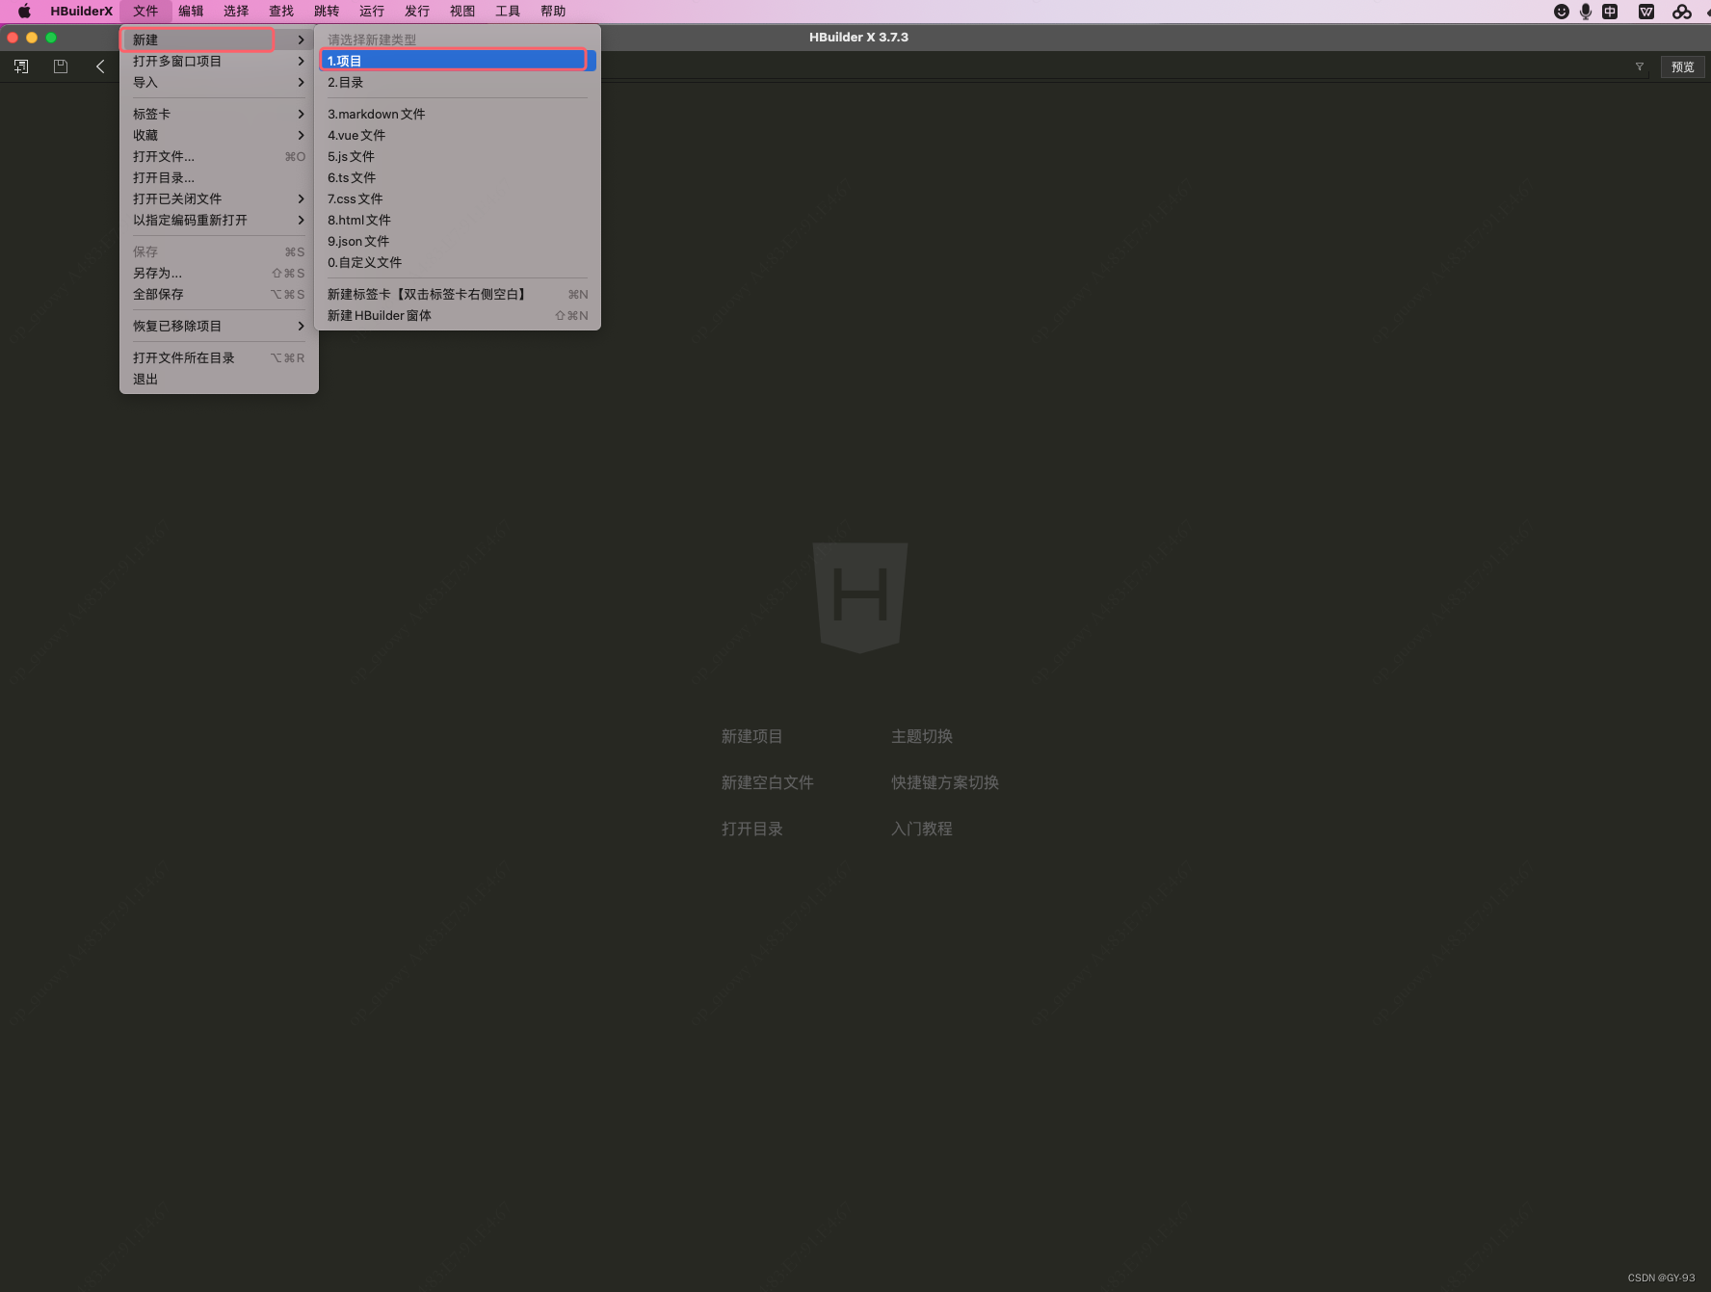Viewport: 1711px width, 1292px height.
Task: Open the 文件 menu in menu bar
Action: pyautogui.click(x=145, y=12)
